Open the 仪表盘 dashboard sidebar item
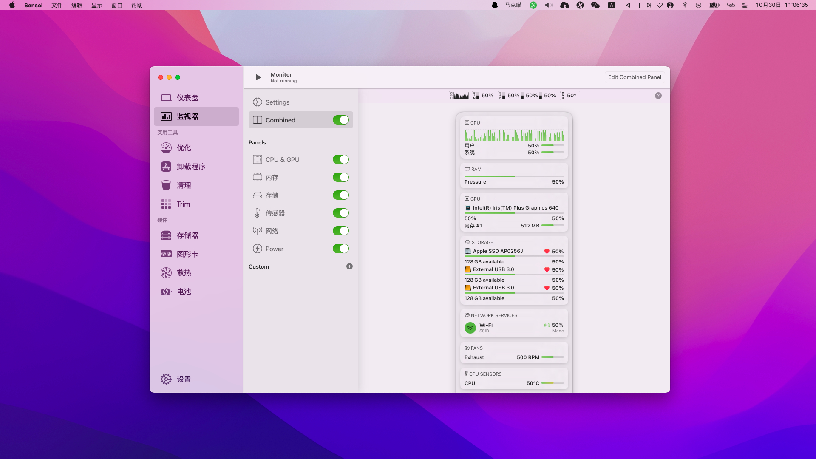The width and height of the screenshot is (816, 459). (187, 98)
